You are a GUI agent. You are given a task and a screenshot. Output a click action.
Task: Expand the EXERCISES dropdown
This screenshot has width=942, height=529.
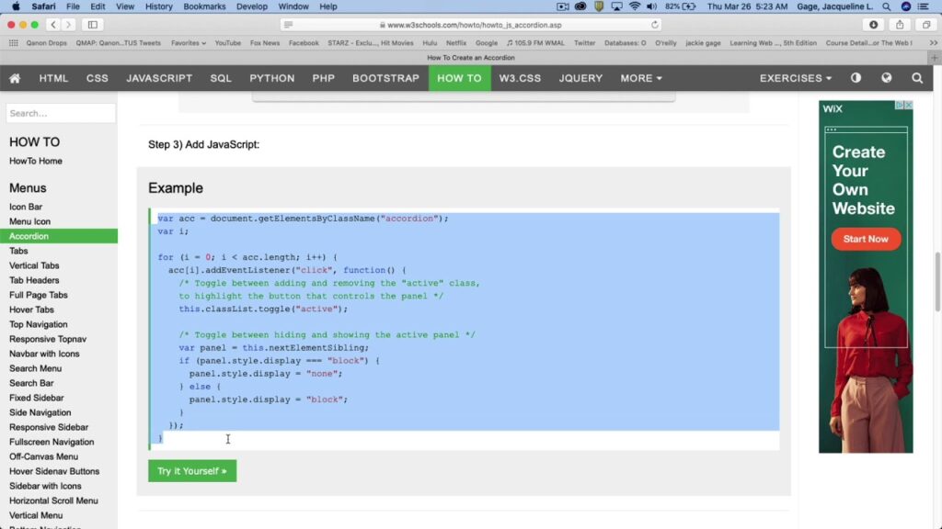[795, 78]
